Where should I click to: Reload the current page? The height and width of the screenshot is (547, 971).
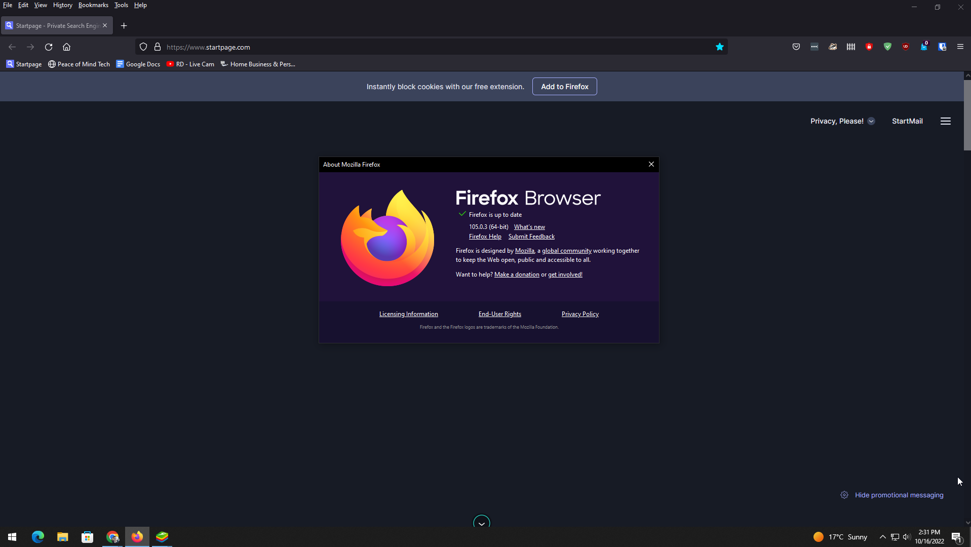pos(49,47)
